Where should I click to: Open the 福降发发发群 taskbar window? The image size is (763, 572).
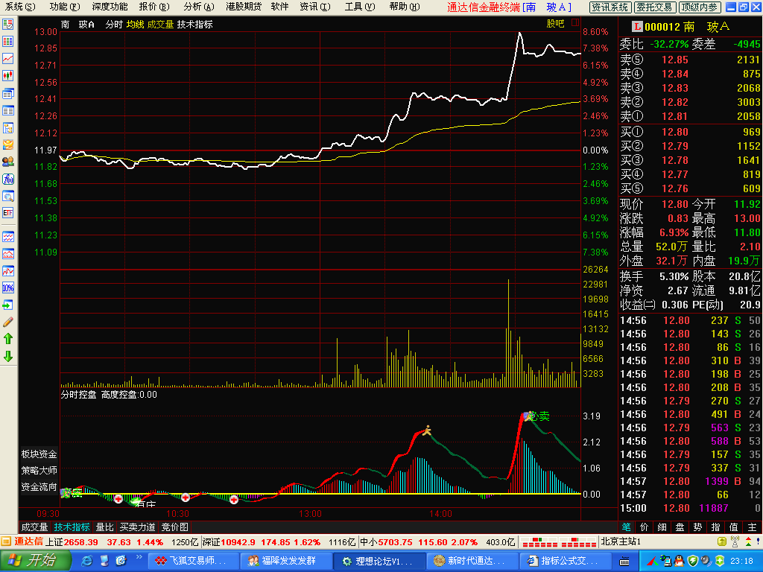tap(287, 561)
